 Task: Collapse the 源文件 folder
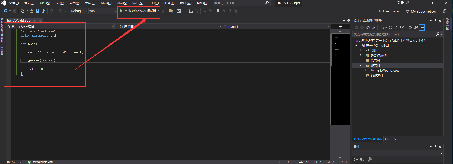point(361,65)
